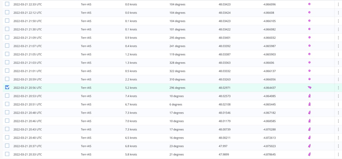342x159 pixels.
Task: Select the 21:03 UTC row checkbox
Action: click(x=7, y=62)
